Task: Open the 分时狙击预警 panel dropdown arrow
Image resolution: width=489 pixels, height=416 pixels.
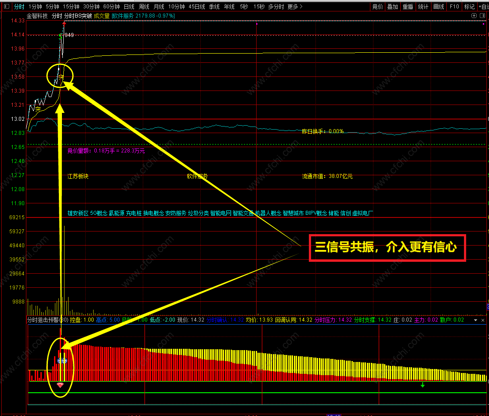Action: pos(475,320)
